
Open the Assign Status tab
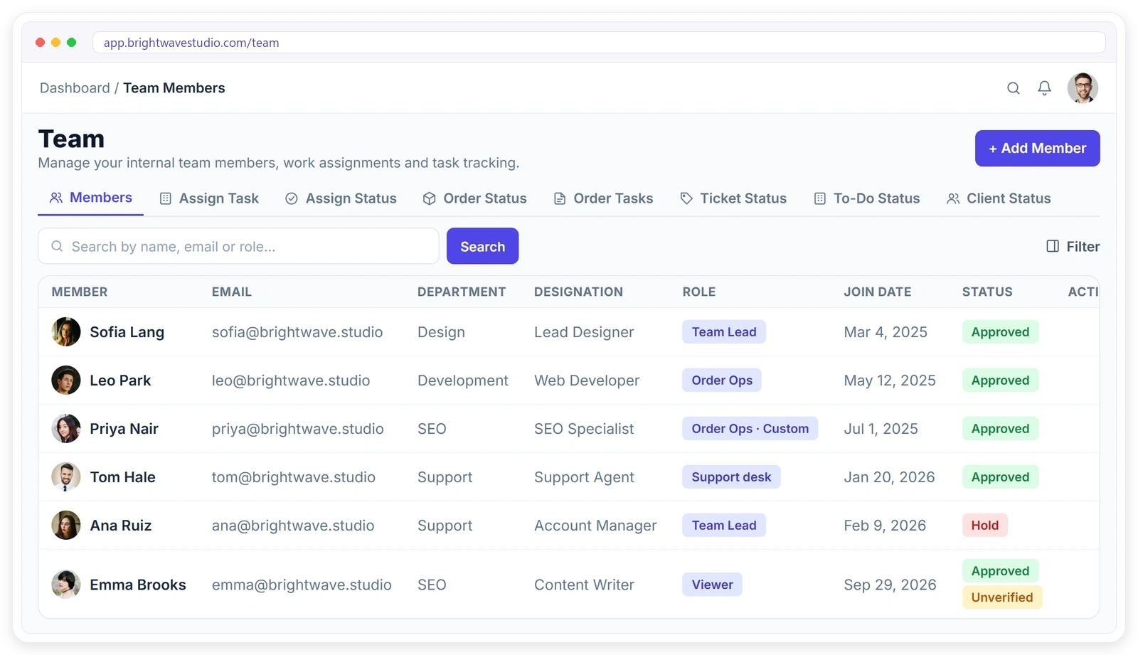341,198
